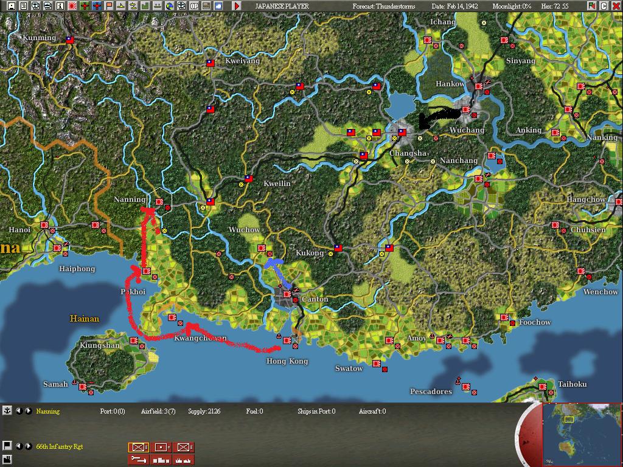The height and width of the screenshot is (467, 623).
Task: Click the 'Date: Feb 14, 1942' text
Action: click(x=454, y=6)
